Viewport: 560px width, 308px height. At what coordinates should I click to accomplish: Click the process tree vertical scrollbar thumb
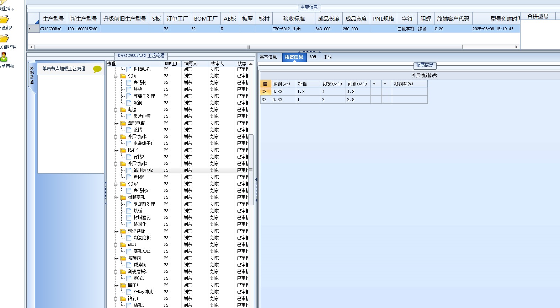[x=251, y=169]
